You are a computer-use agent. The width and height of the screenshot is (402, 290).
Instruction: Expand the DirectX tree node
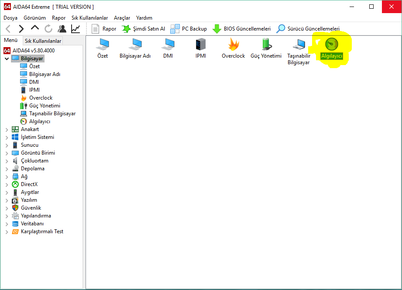click(x=7, y=185)
